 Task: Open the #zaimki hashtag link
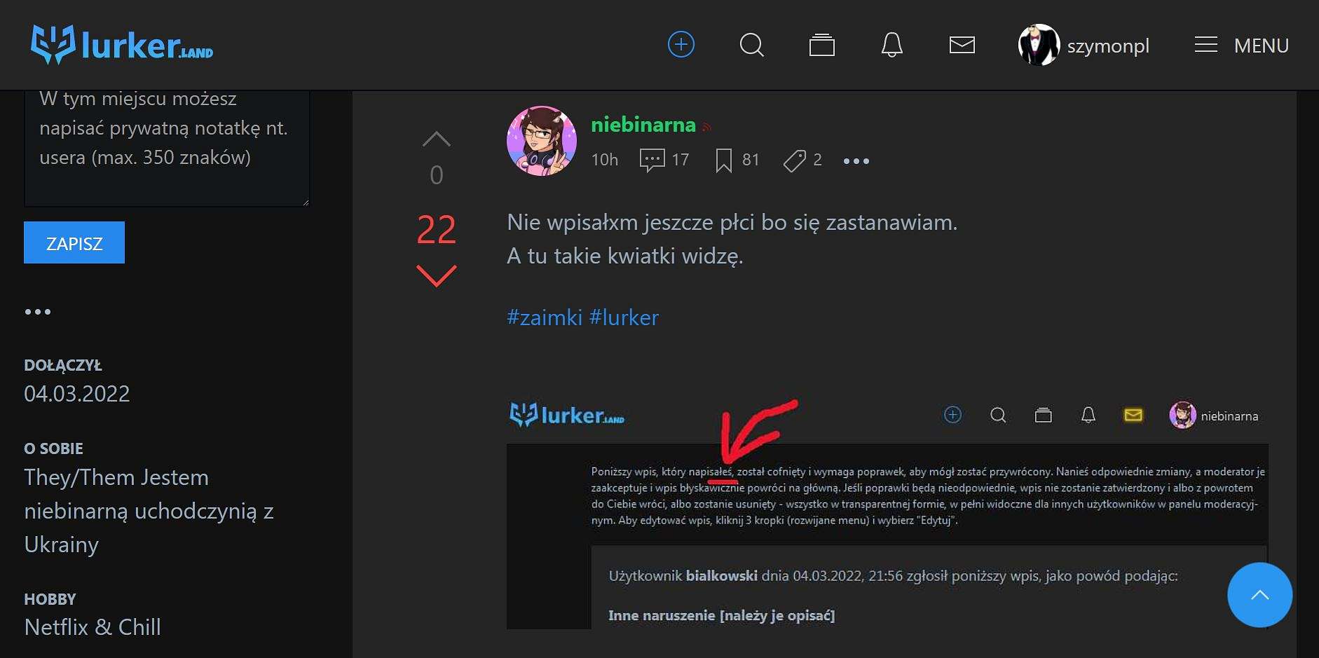(x=545, y=317)
